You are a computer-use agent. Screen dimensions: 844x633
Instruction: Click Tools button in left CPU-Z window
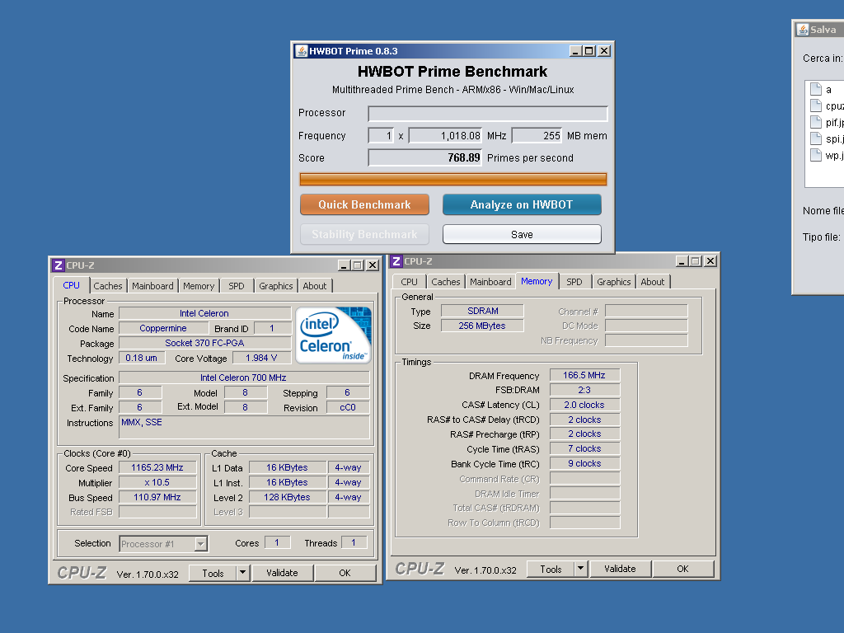pyautogui.click(x=213, y=573)
